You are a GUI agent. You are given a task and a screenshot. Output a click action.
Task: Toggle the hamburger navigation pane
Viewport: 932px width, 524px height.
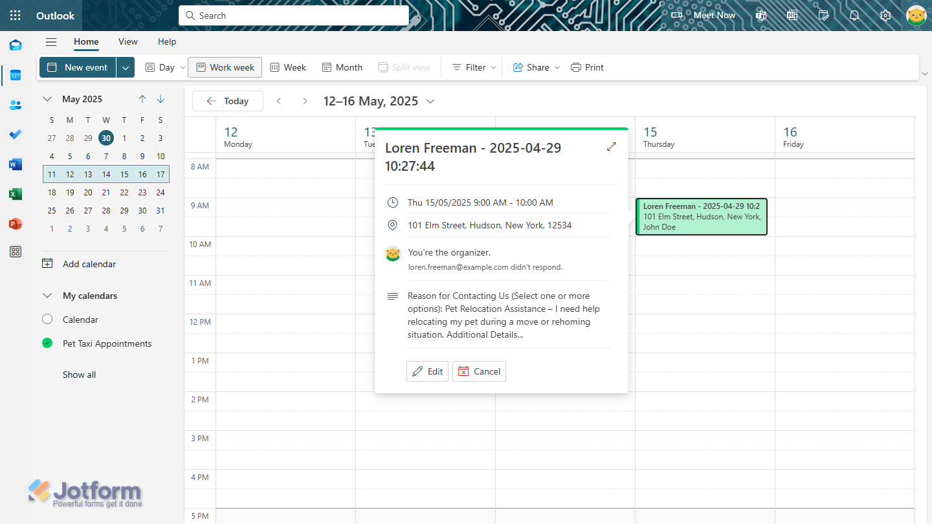pos(51,42)
